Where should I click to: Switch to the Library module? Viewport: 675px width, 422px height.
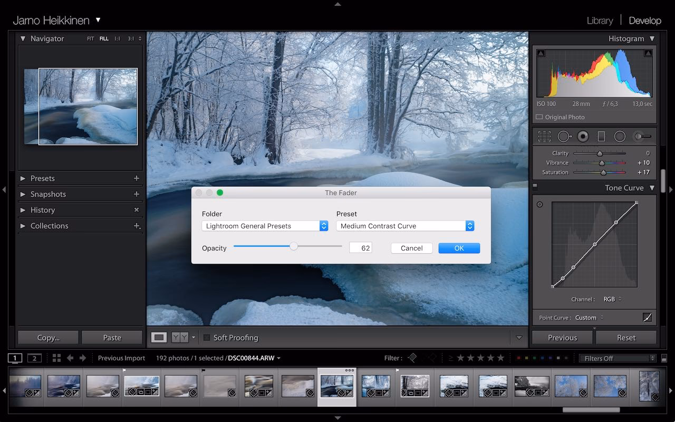600,21
